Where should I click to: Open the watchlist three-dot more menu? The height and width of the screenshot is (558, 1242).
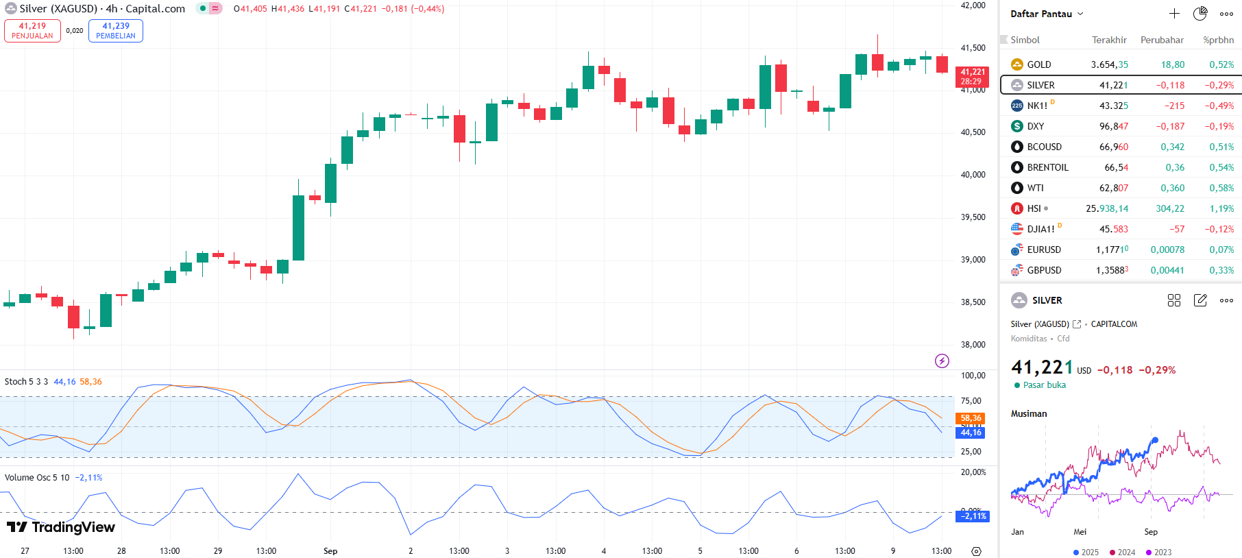tap(1226, 14)
